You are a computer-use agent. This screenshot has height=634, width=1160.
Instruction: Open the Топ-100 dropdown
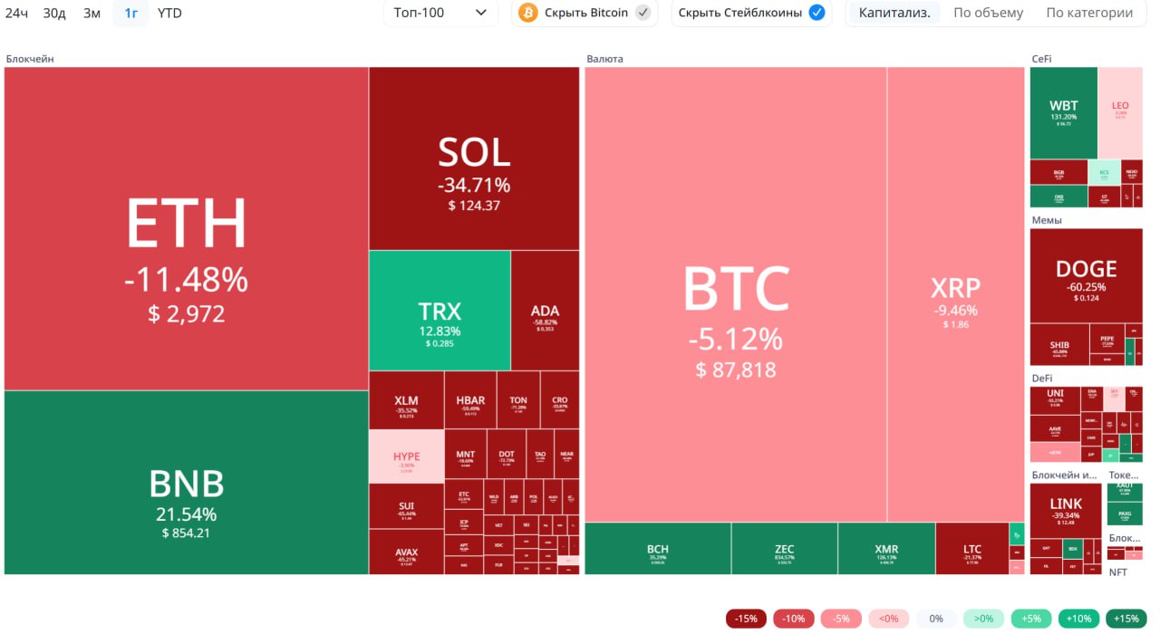point(440,13)
